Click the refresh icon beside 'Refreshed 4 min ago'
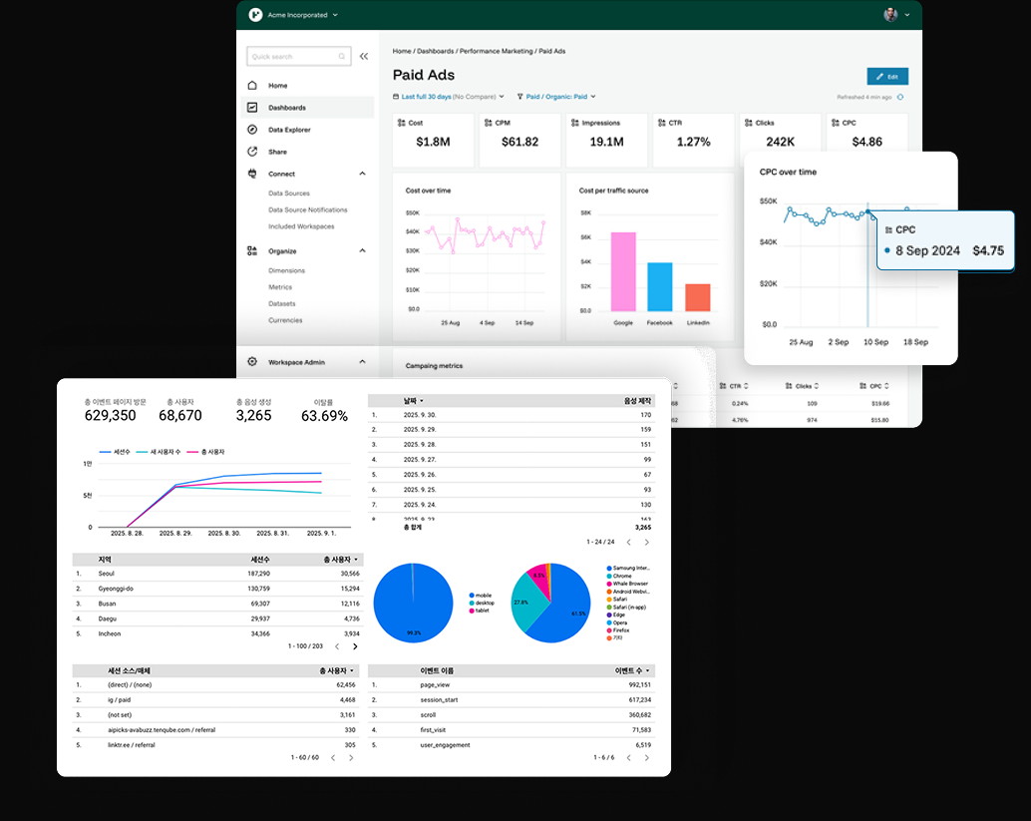The height and width of the screenshot is (821, 1031). [900, 98]
